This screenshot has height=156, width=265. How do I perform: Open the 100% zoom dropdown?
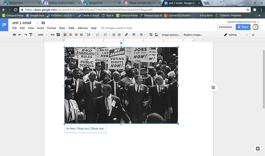[x=42, y=35]
